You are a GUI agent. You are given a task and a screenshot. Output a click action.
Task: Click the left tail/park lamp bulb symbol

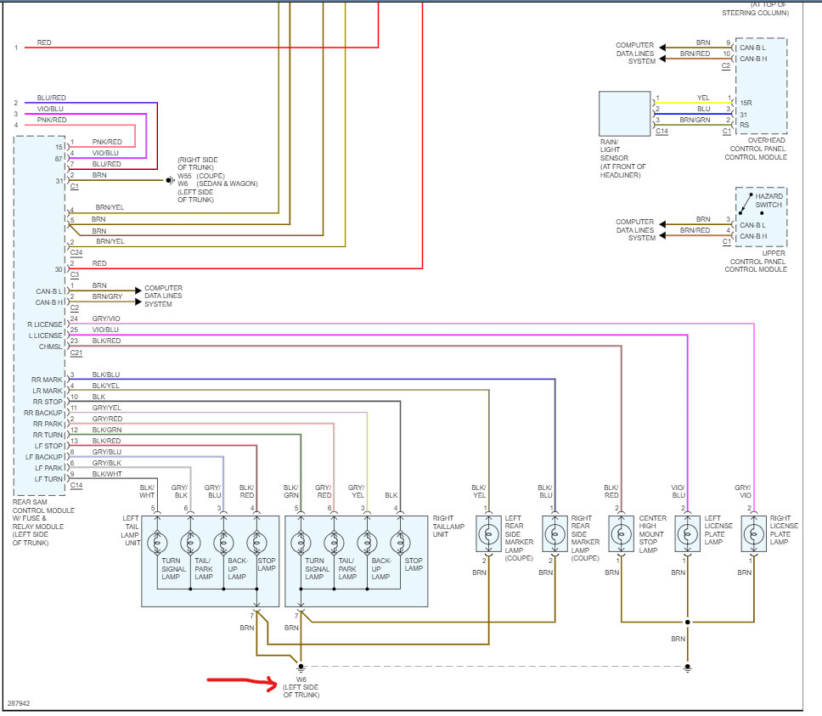tap(190, 543)
